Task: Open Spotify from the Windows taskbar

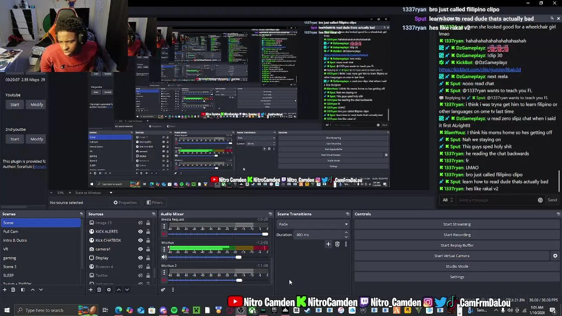Action: [x=174, y=310]
